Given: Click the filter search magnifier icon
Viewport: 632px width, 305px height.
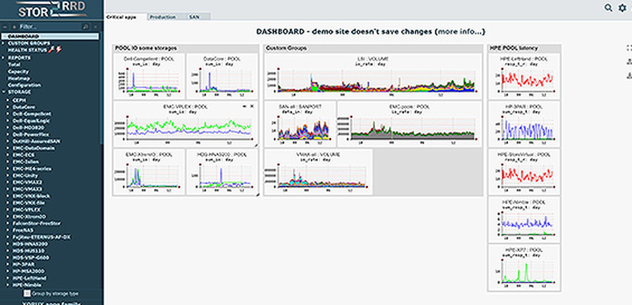Looking at the screenshot, I should [85, 27].
